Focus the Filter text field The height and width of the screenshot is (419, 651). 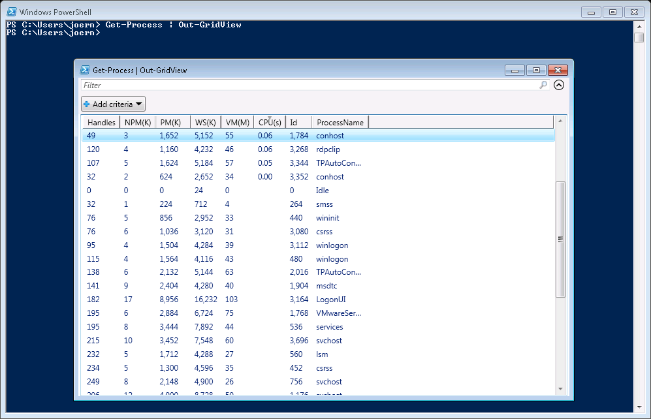coord(314,85)
